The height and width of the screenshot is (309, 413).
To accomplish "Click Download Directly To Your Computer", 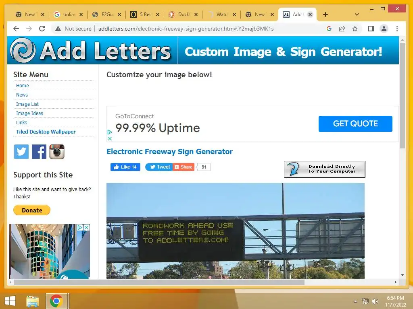I will [x=325, y=169].
